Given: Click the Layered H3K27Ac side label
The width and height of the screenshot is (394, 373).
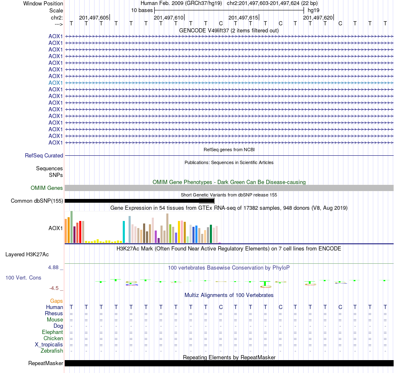Looking at the screenshot, I should [27, 255].
